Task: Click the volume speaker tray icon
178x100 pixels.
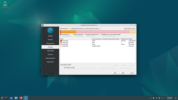Action: tap(153, 98)
